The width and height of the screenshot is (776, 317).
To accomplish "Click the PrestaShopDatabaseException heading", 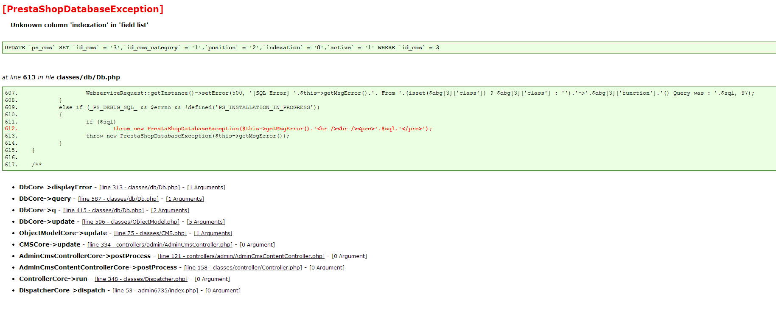I will 83,9.
